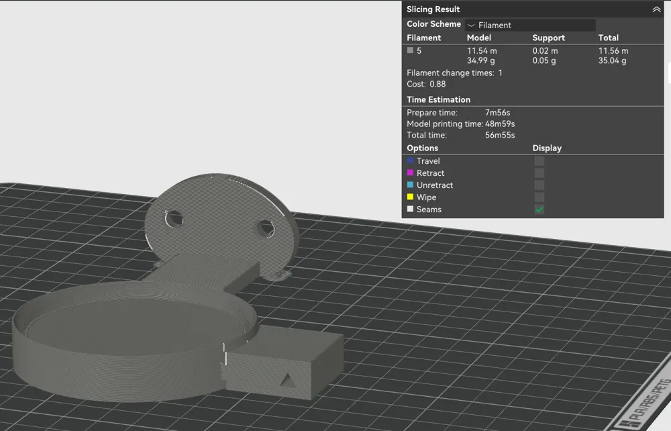The width and height of the screenshot is (671, 431).
Task: Click the Prepare time value 7m56s
Action: 497,113
